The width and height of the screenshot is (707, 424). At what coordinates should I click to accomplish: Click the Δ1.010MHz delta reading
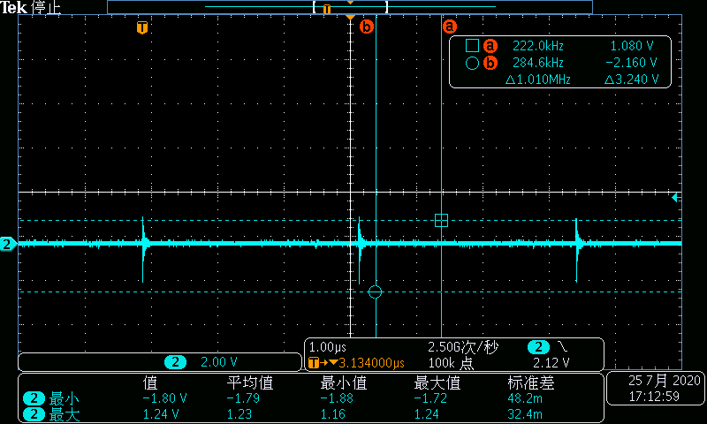point(538,79)
